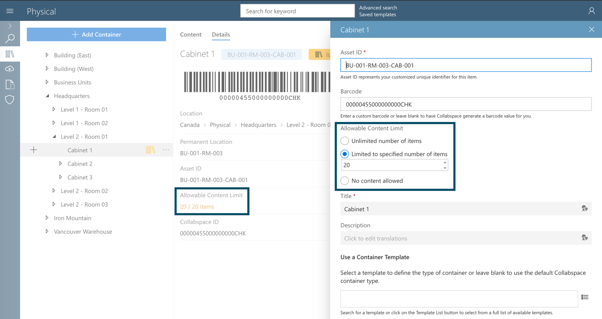The width and height of the screenshot is (602, 319).
Task: Open the Template List button for container templates
Action: 585,297
